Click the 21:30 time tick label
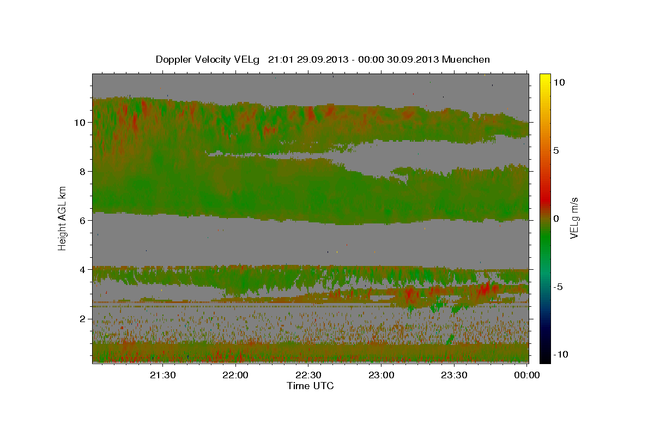 pos(162,375)
